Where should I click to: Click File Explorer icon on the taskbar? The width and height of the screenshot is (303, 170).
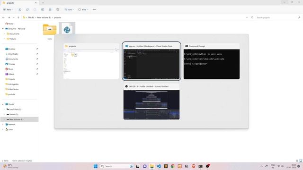pyautogui.click(x=151, y=166)
